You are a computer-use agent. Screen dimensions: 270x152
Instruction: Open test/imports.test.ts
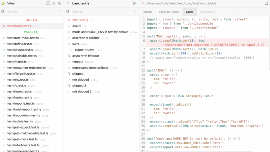tap(32, 104)
